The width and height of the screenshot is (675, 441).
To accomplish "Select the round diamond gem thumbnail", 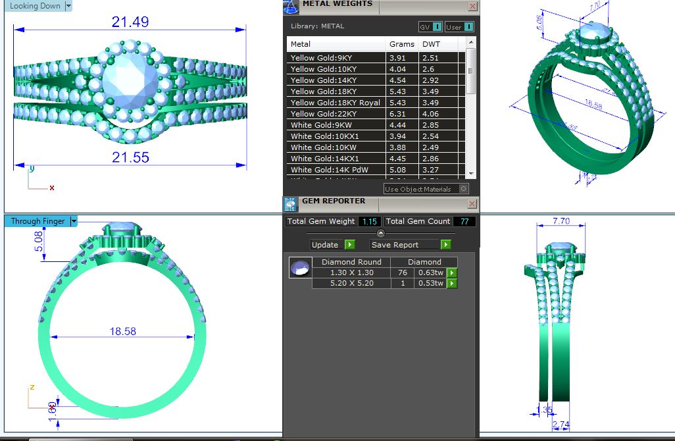I will (x=300, y=267).
